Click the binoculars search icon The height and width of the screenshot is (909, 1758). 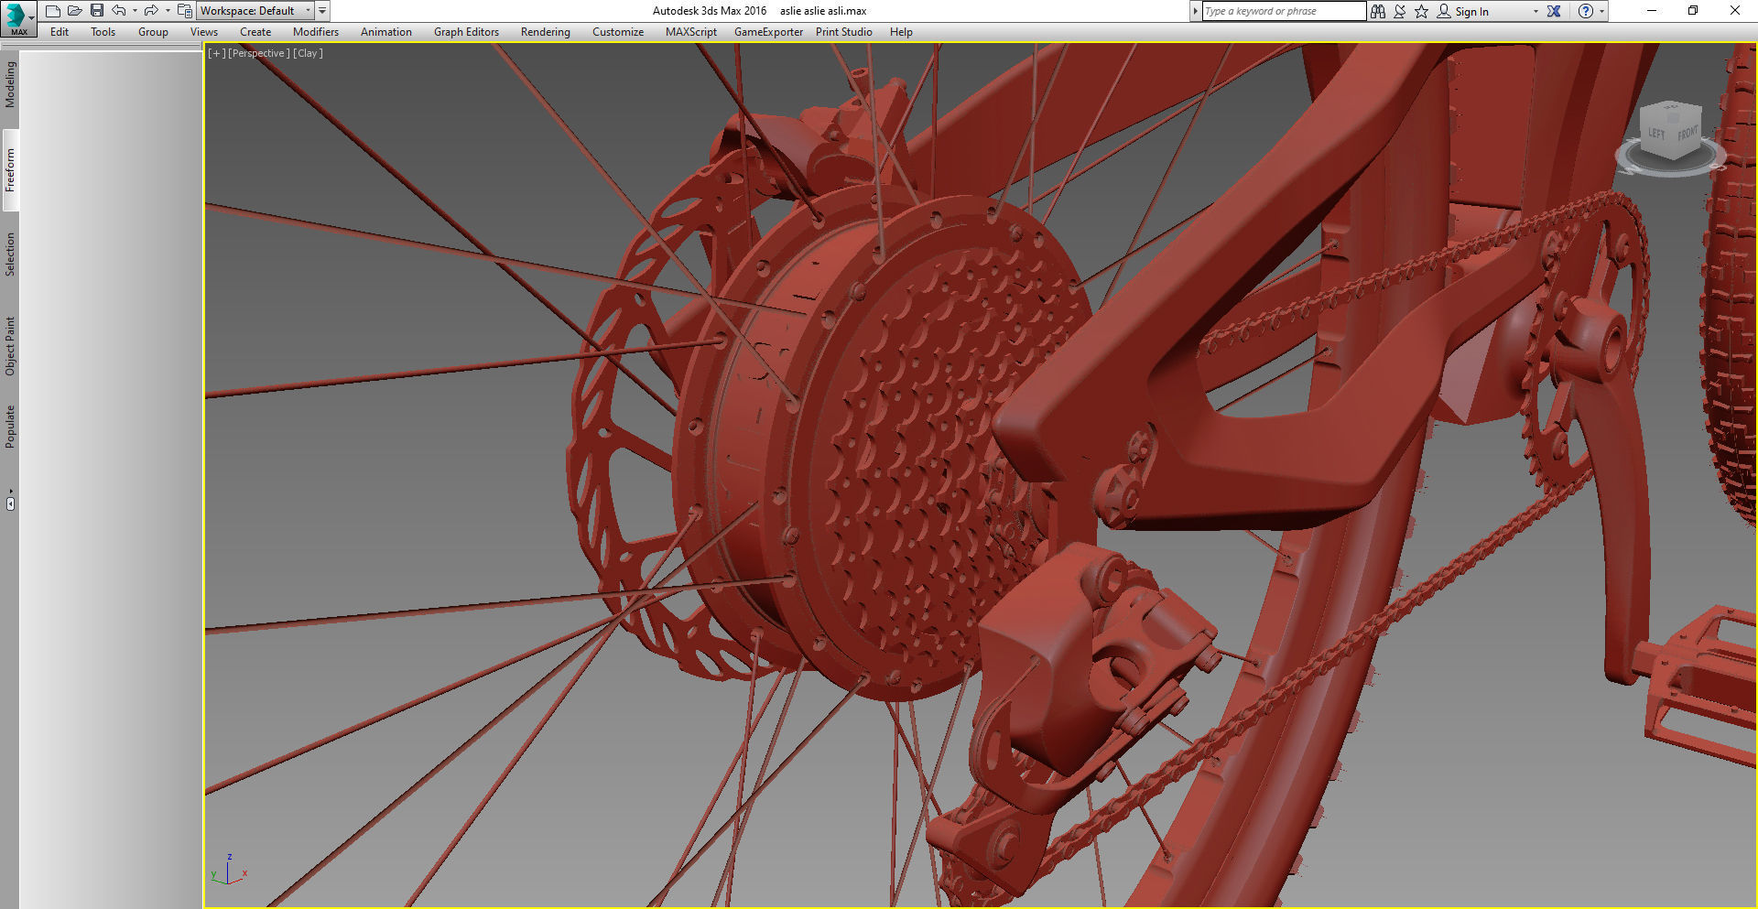[1378, 11]
